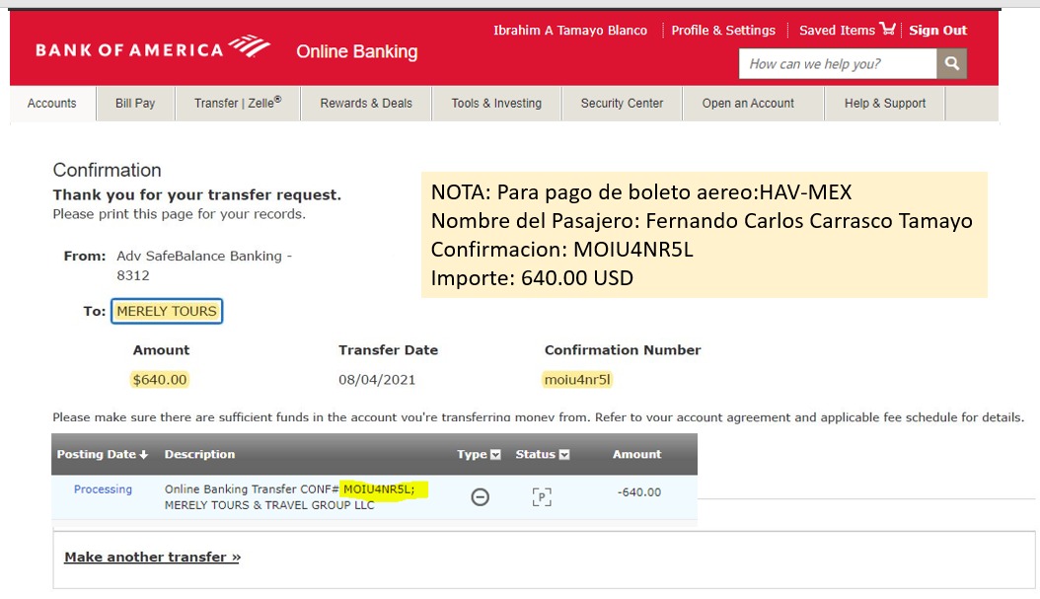Click the Bank of America logo
This screenshot has height=599, width=1040.
point(153,48)
